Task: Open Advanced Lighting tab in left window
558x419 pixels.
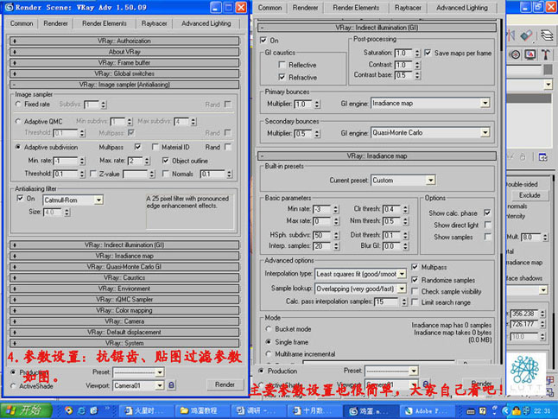Action: [x=206, y=23]
